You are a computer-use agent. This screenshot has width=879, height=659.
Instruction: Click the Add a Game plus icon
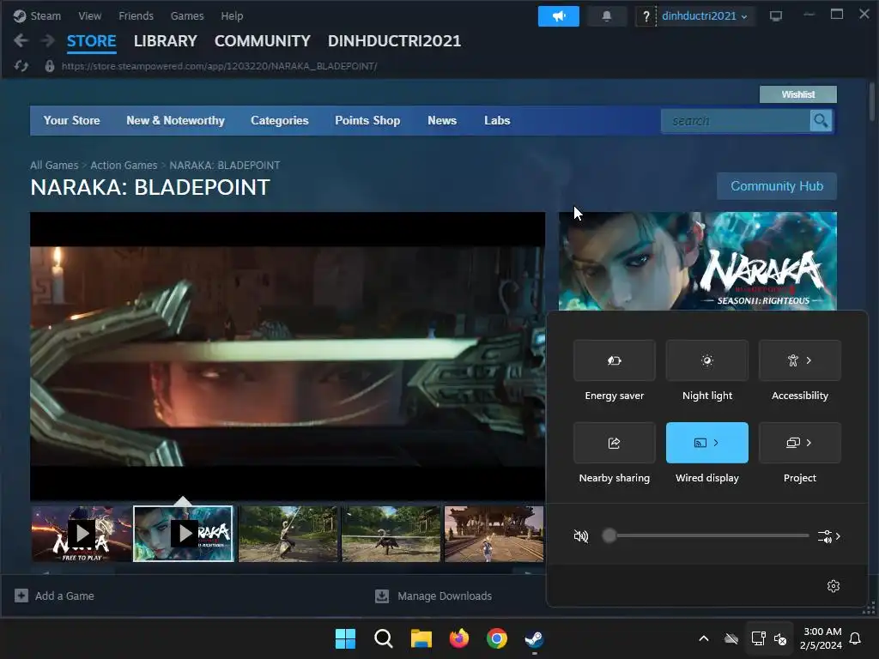point(21,596)
